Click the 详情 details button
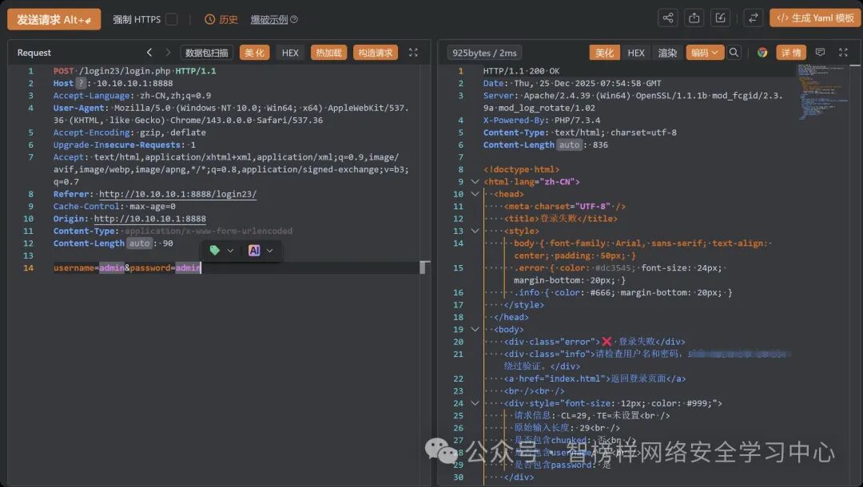Viewport: 863px width, 487px height. (x=791, y=53)
